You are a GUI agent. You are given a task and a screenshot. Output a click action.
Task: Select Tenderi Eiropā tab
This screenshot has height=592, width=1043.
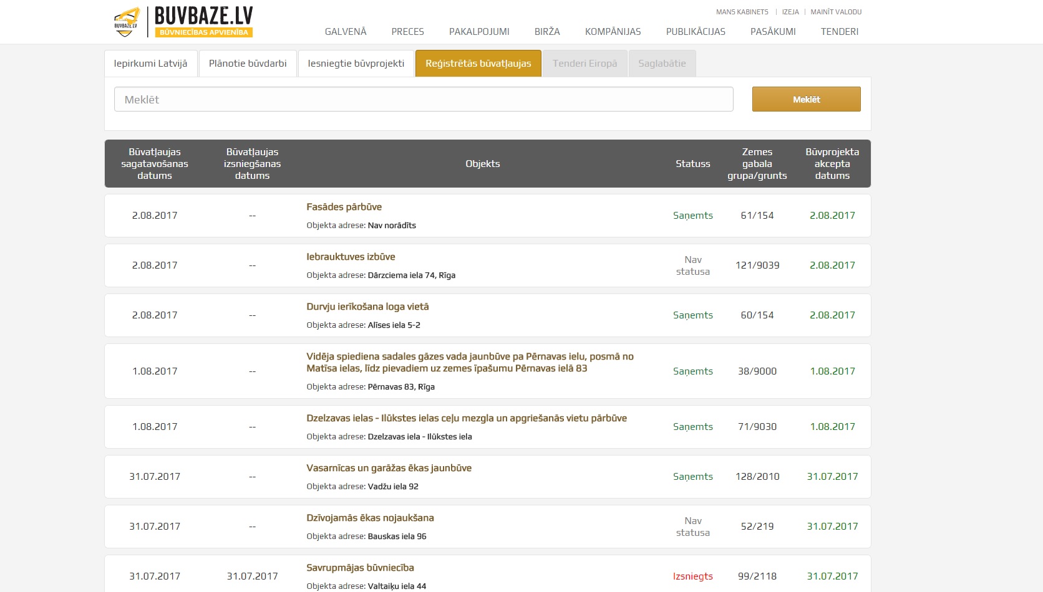coord(585,64)
